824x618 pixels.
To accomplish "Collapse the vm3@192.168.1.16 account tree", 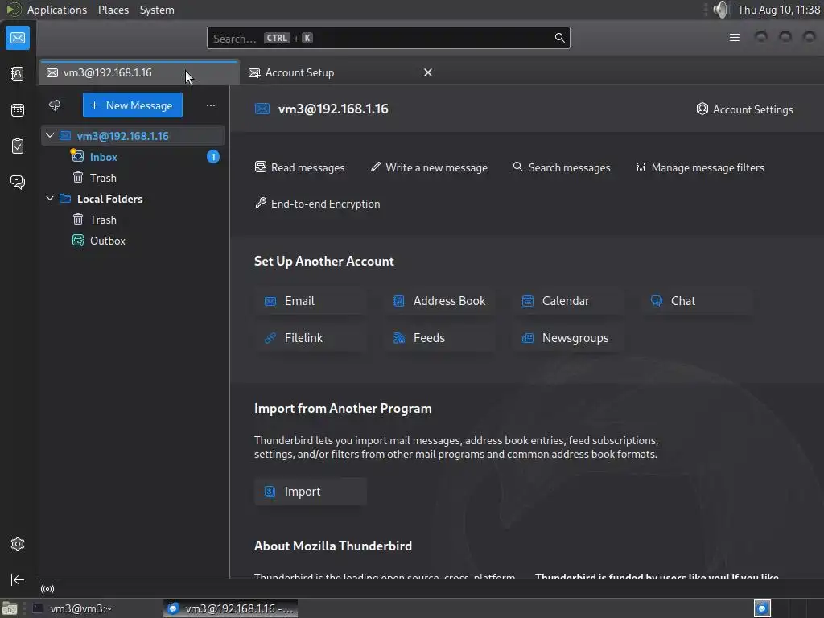I will pos(50,135).
